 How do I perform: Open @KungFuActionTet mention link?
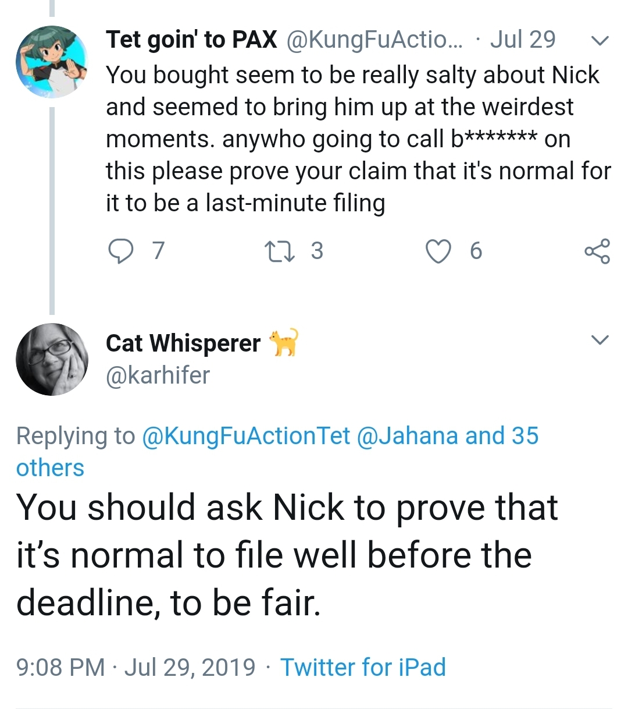(246, 435)
